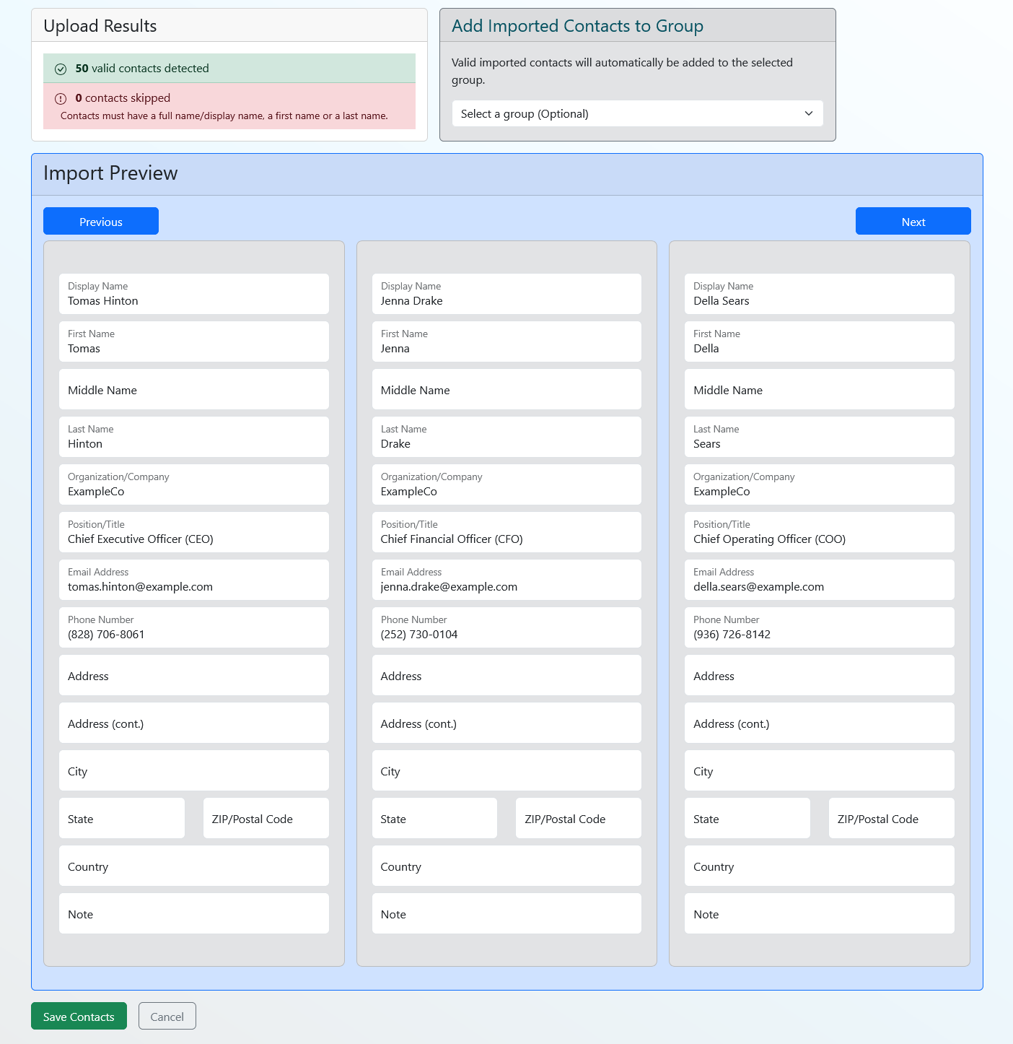Click Note field in Jenna Drake card
The image size is (1013, 1044).
pyautogui.click(x=506, y=913)
